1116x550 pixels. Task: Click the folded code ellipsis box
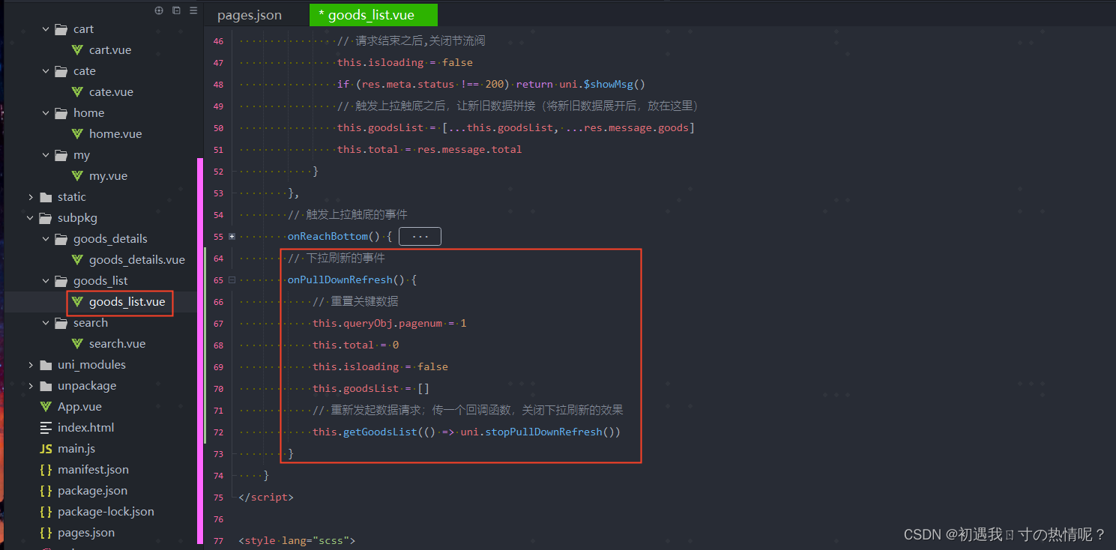420,237
